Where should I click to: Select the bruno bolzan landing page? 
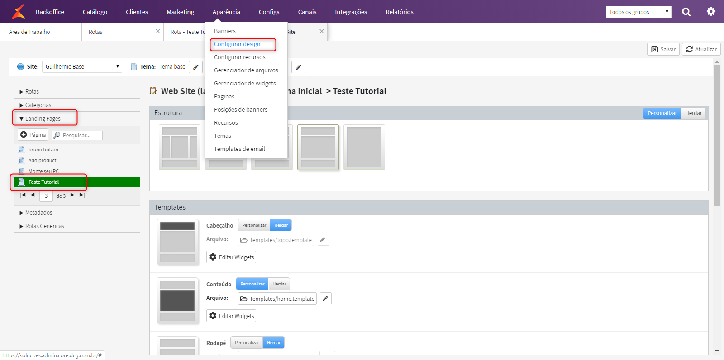[43, 150]
